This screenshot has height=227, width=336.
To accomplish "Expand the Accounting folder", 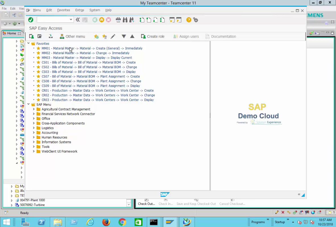I will [x=34, y=133].
